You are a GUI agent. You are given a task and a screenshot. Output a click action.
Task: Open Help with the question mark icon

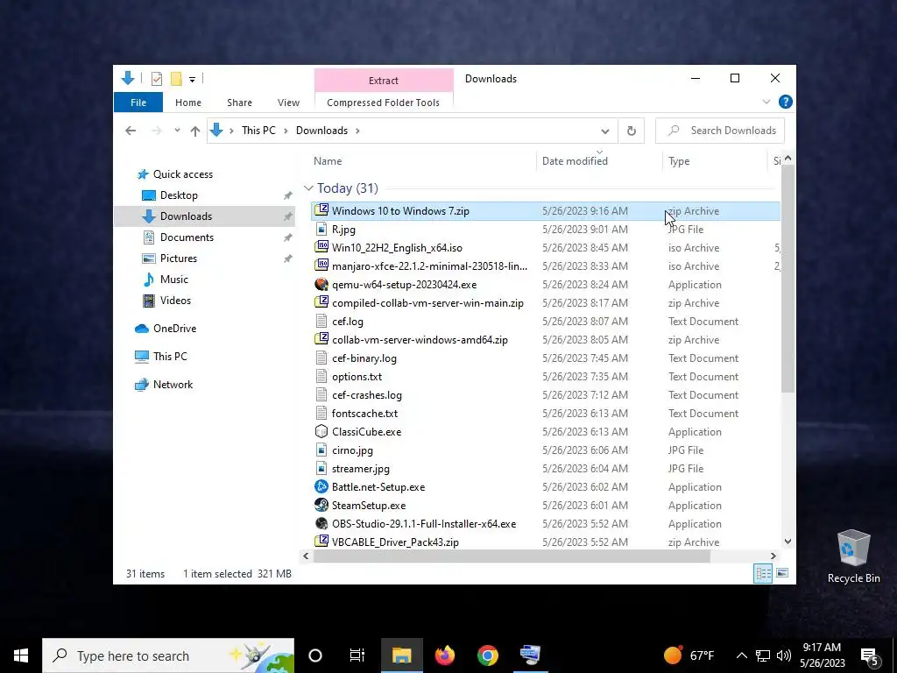(786, 102)
